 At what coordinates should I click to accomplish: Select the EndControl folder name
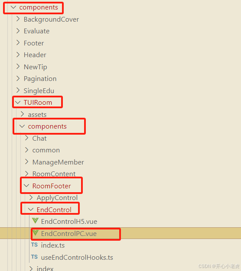click(54, 210)
